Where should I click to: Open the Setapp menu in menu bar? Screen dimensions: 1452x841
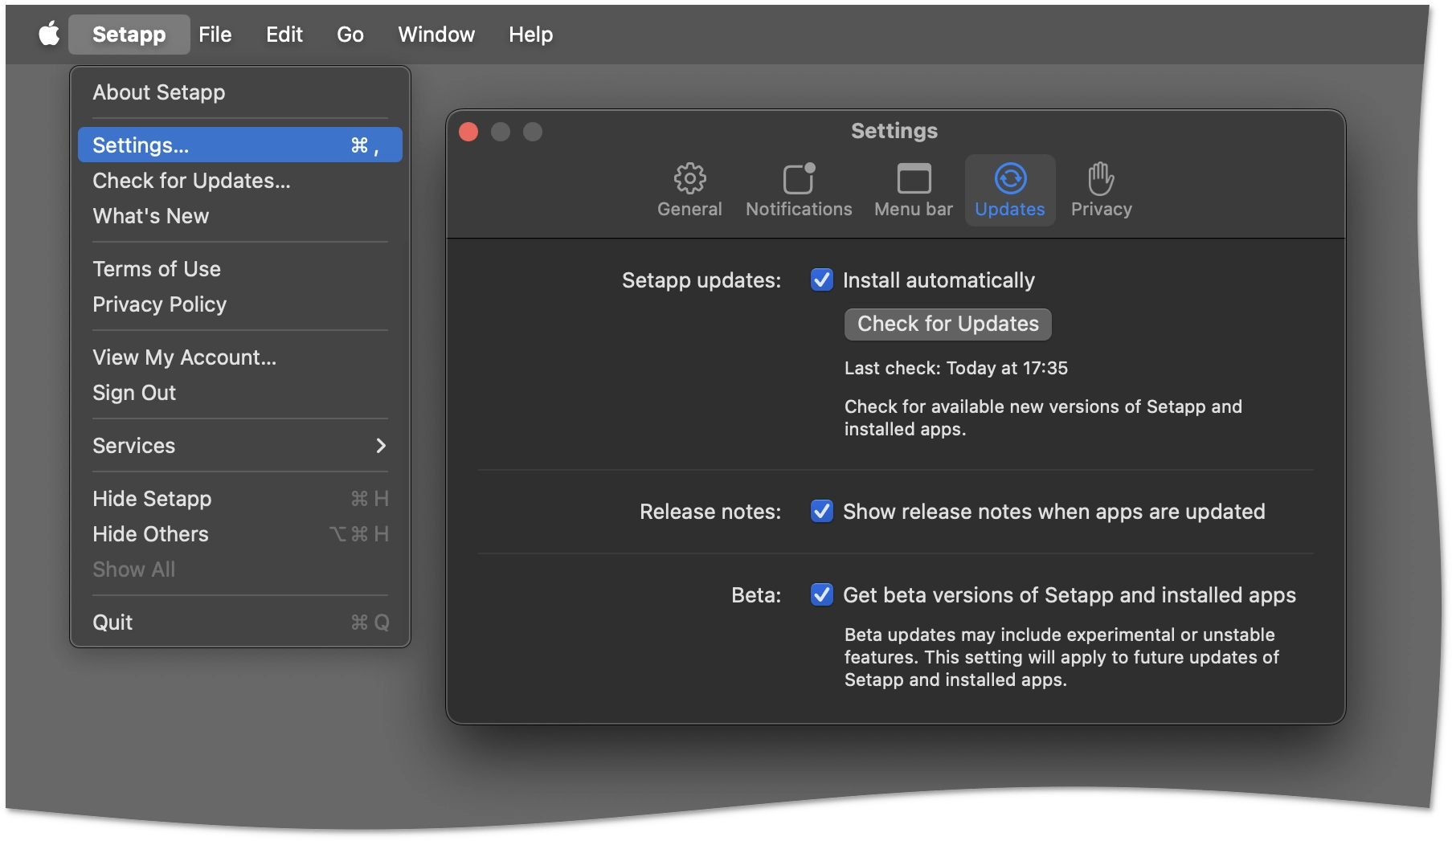(129, 35)
